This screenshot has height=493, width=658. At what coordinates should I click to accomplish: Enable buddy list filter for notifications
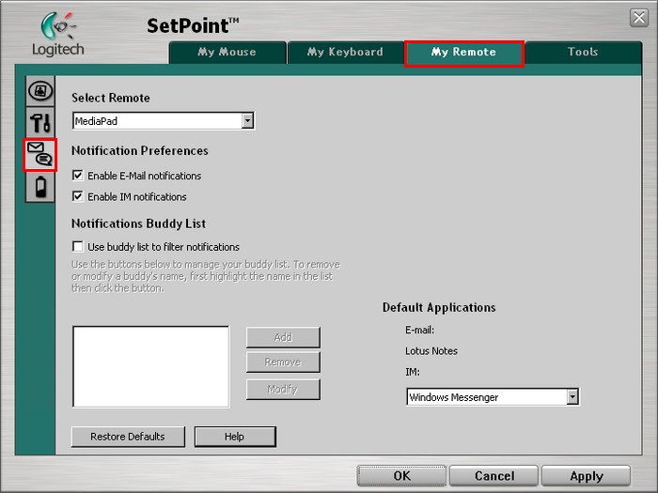(x=78, y=246)
